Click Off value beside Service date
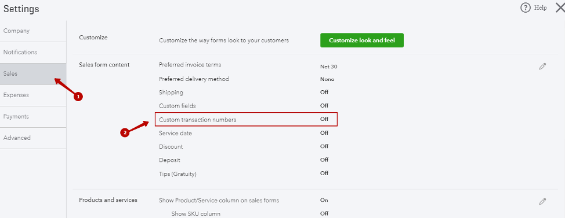Image resolution: width=565 pixels, height=218 pixels. [324, 133]
